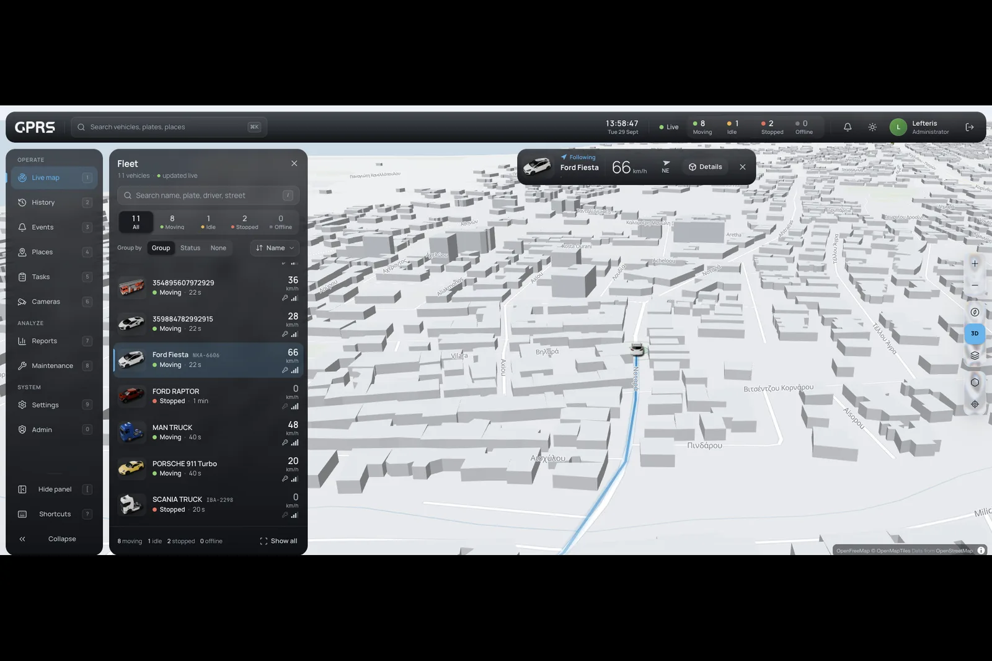Toggle light theme sun icon

pos(872,127)
